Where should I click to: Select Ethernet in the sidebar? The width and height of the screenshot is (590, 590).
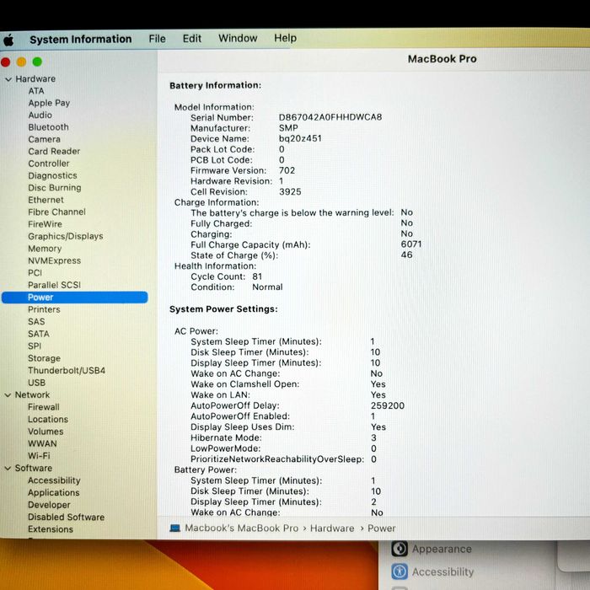pyautogui.click(x=46, y=200)
